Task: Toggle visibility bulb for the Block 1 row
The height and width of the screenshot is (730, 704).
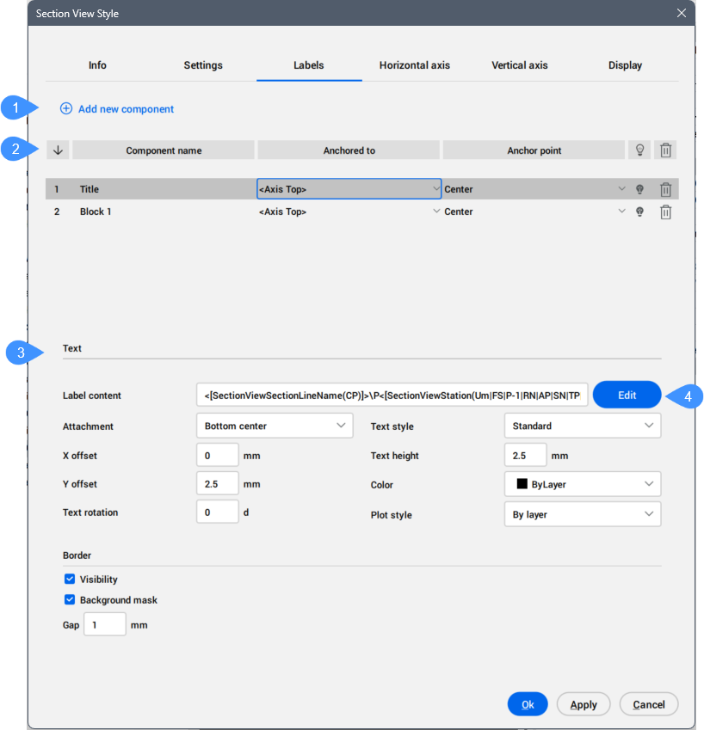Action: [639, 212]
